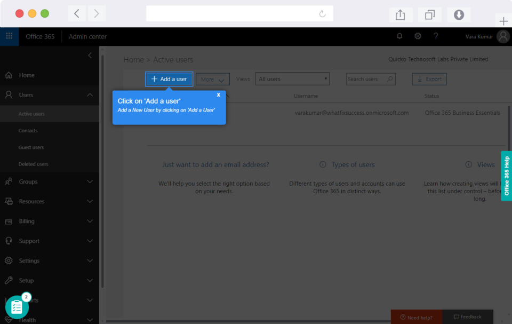Click the Username column header
Image resolution: width=512 pixels, height=324 pixels.
point(306,96)
